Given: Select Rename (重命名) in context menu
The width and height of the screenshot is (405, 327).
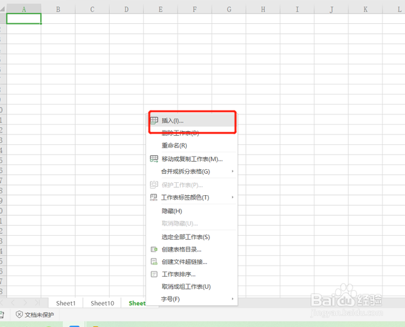Looking at the screenshot, I should pyautogui.click(x=192, y=145).
